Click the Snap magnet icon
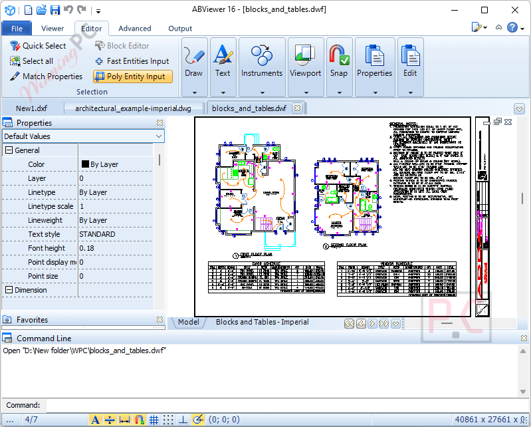531x427 pixels. [x=339, y=55]
